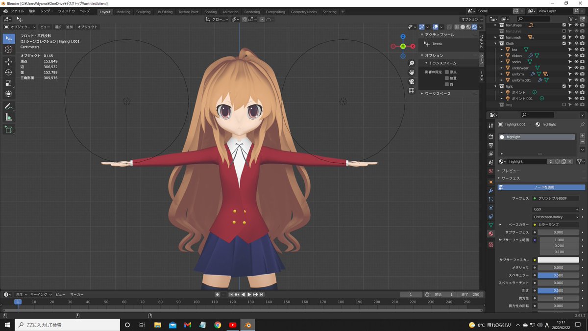
Task: Hide the bra object in viewport
Action: click(x=576, y=50)
